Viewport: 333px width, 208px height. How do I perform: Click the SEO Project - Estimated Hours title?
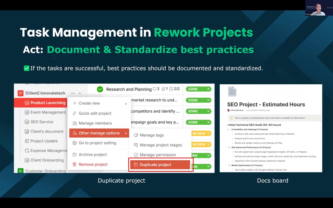(266, 104)
